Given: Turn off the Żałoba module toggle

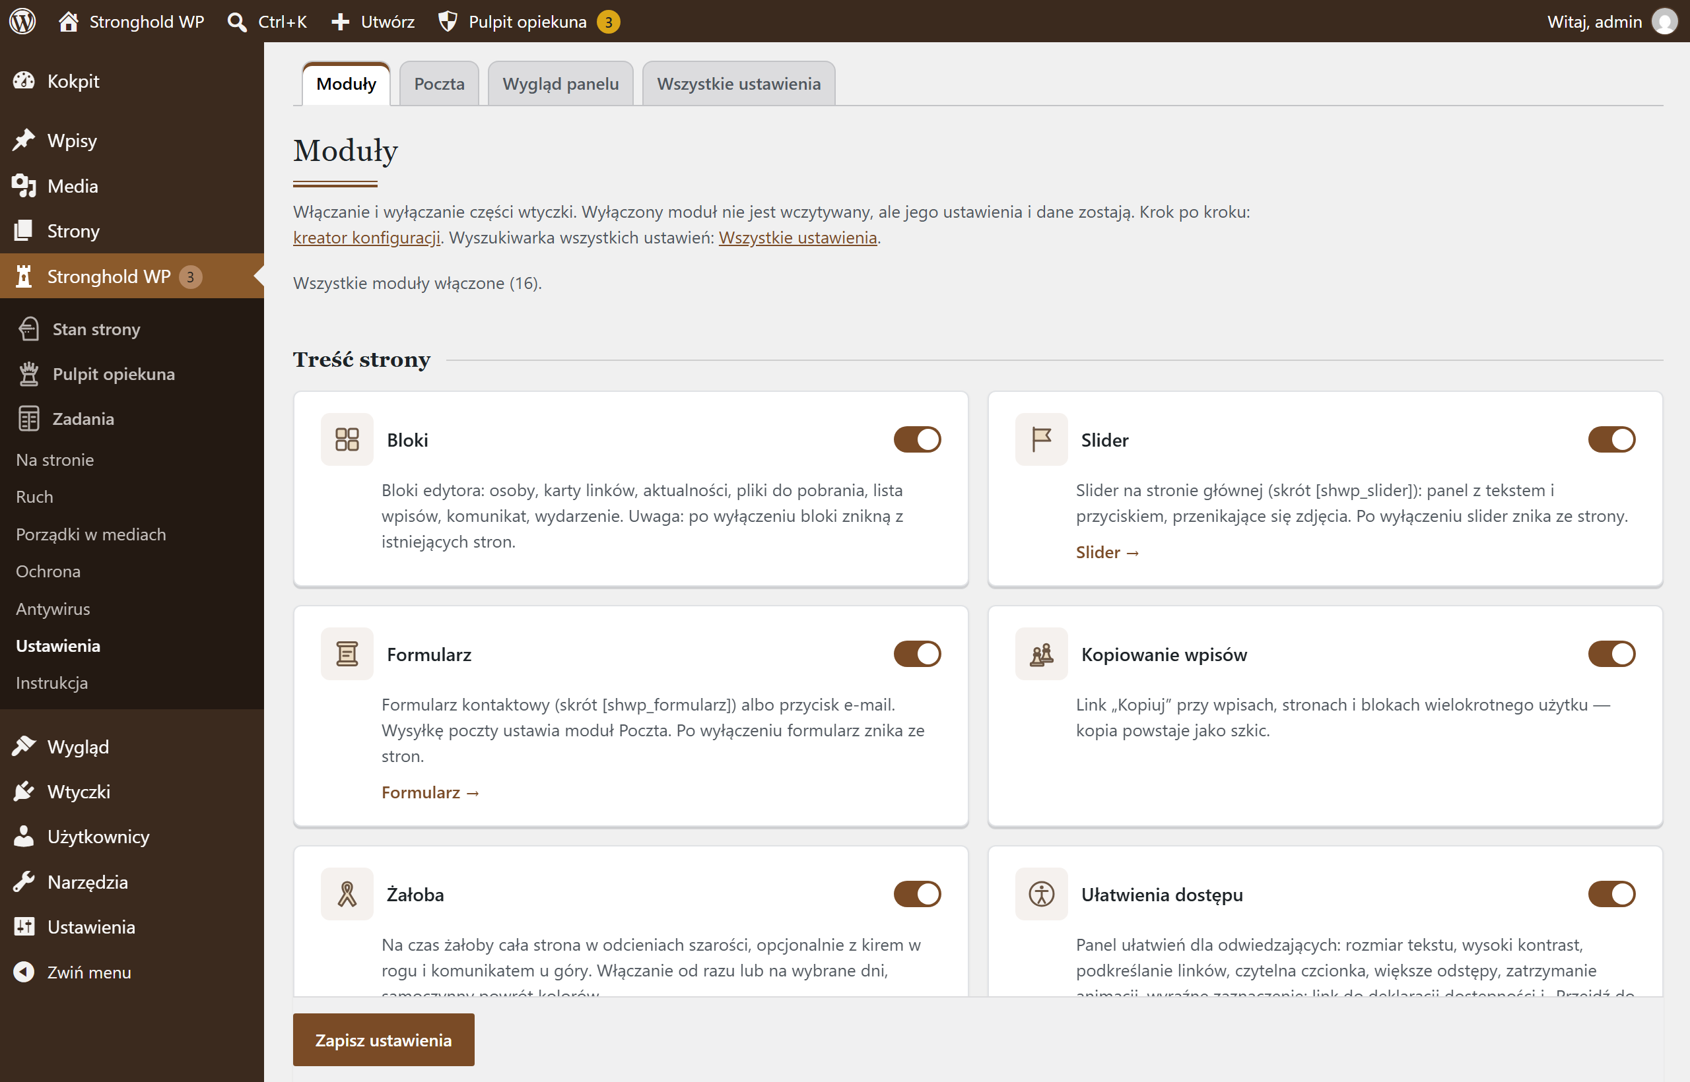Looking at the screenshot, I should coord(918,894).
